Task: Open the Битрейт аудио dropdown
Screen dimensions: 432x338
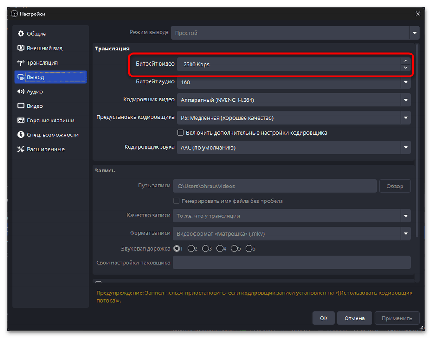Action: (405, 82)
